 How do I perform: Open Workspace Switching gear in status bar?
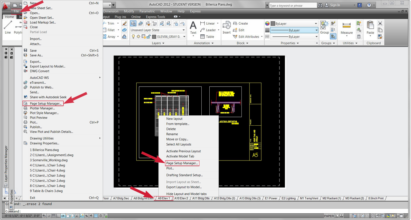[373, 216]
